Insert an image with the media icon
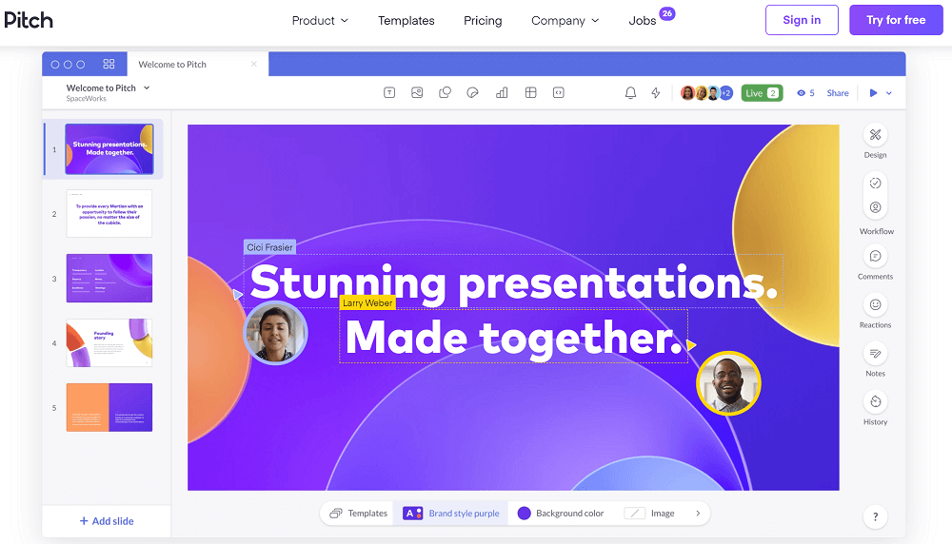952x544 pixels. tap(417, 93)
